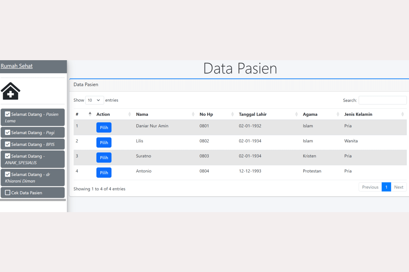Click sort arrows in Nama column header

tap(193, 114)
